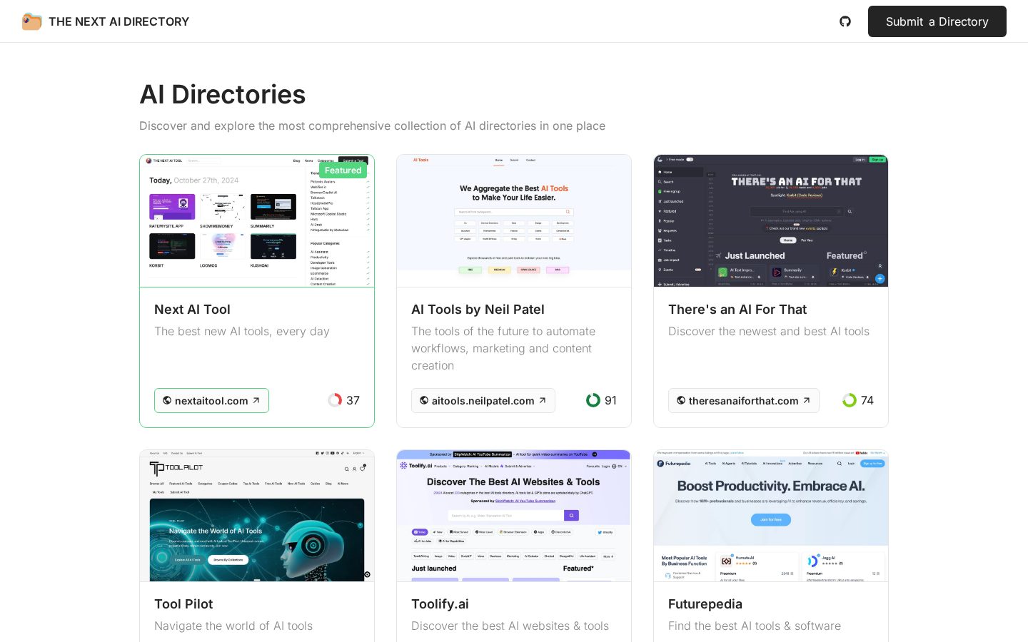Click score ring icon showing 91

[593, 400]
